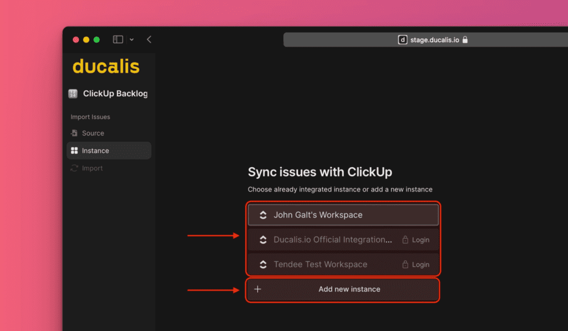The width and height of the screenshot is (568, 331).
Task: Click the ducalis logo
Action: coord(106,66)
